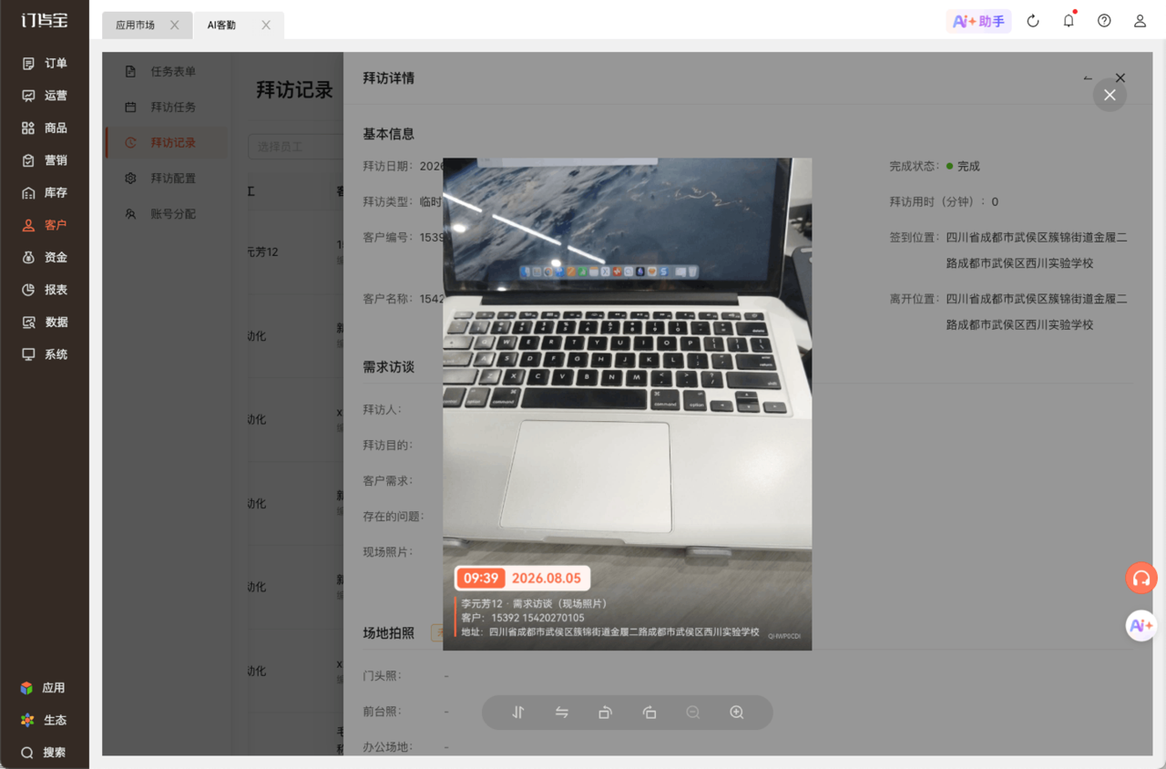The width and height of the screenshot is (1166, 769).
Task: Go to 库存 in the sidebar
Action: click(x=45, y=192)
